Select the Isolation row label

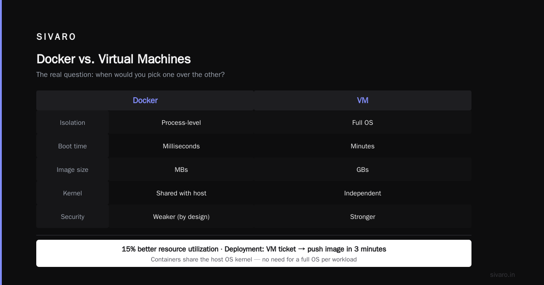point(73,123)
